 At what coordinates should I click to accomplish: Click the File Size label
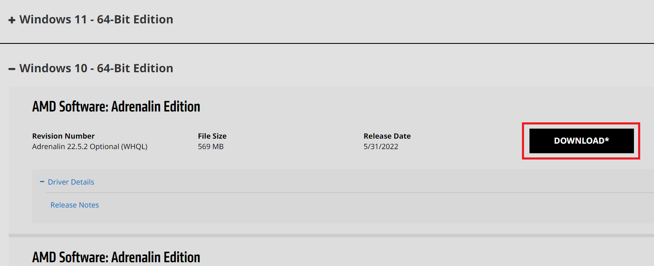(212, 136)
